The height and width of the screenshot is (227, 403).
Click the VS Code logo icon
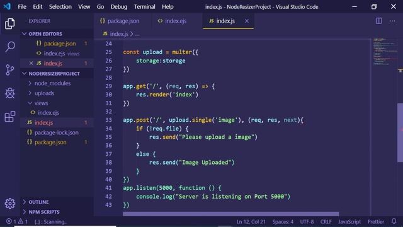pos(7,6)
